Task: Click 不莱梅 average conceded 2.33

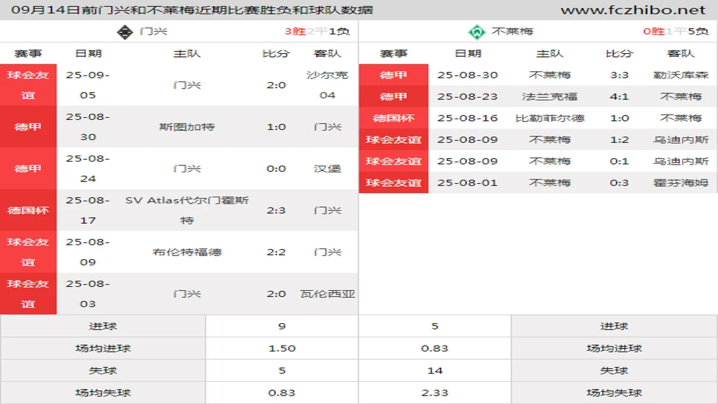Action: pos(435,393)
